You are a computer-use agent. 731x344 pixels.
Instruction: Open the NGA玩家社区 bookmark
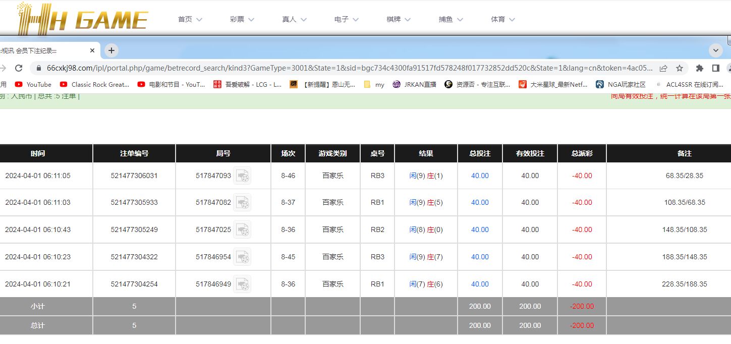pyautogui.click(x=621, y=85)
